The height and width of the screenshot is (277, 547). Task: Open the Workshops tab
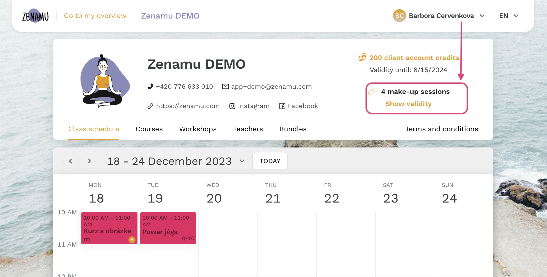coord(198,129)
